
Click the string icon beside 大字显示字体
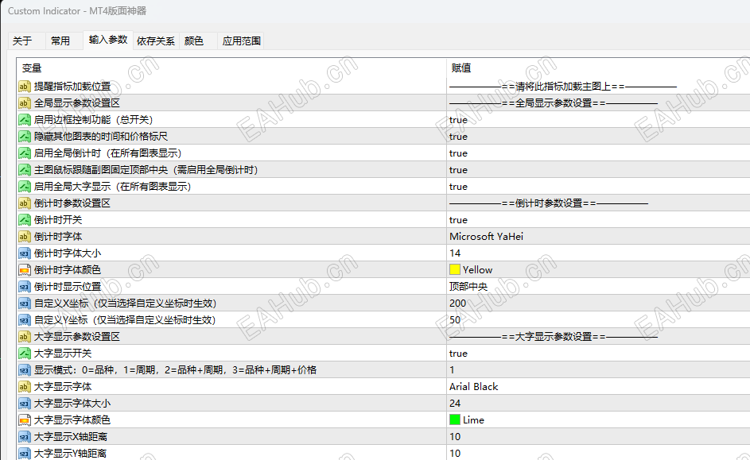coord(25,387)
